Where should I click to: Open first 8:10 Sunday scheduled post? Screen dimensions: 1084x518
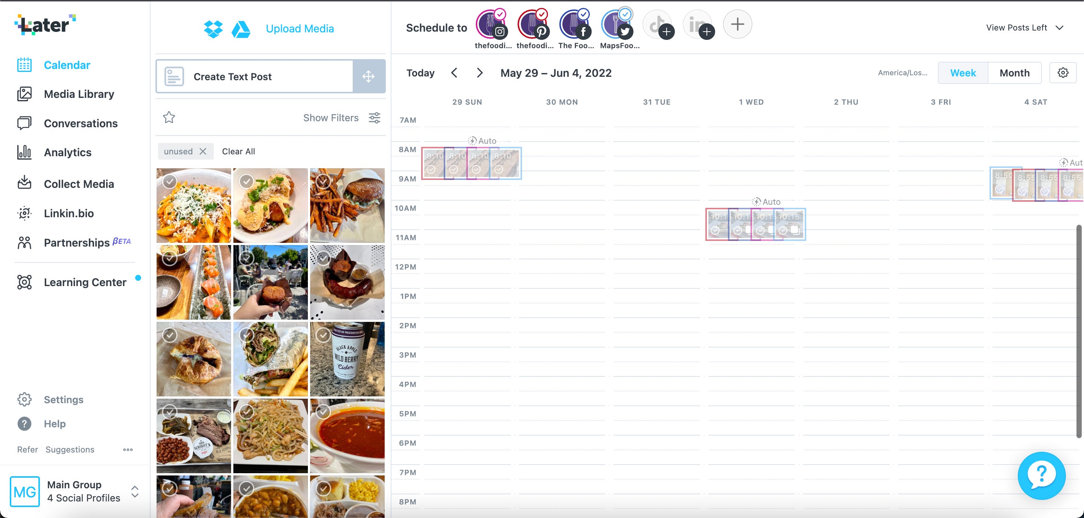[x=433, y=163]
